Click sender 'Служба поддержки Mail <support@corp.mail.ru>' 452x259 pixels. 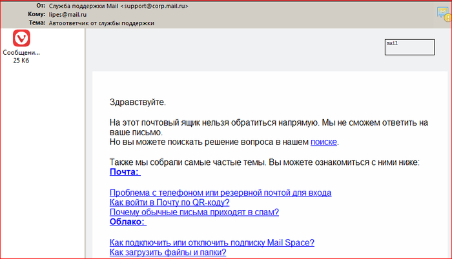coord(118,6)
